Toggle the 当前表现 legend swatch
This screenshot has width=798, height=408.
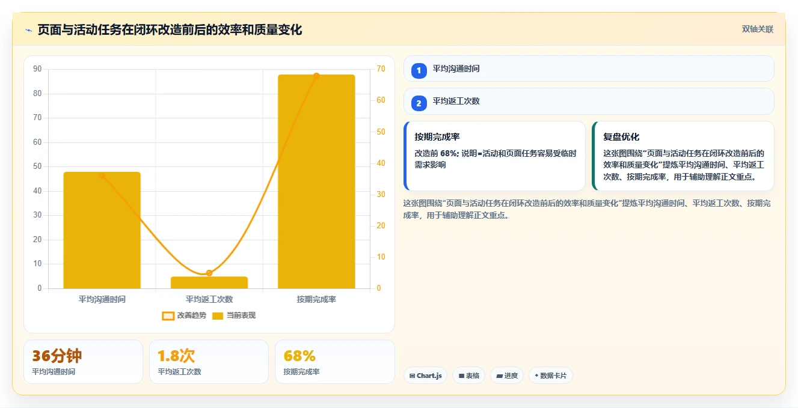pos(218,315)
